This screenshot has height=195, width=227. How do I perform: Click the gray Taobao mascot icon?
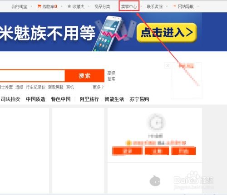(155, 181)
